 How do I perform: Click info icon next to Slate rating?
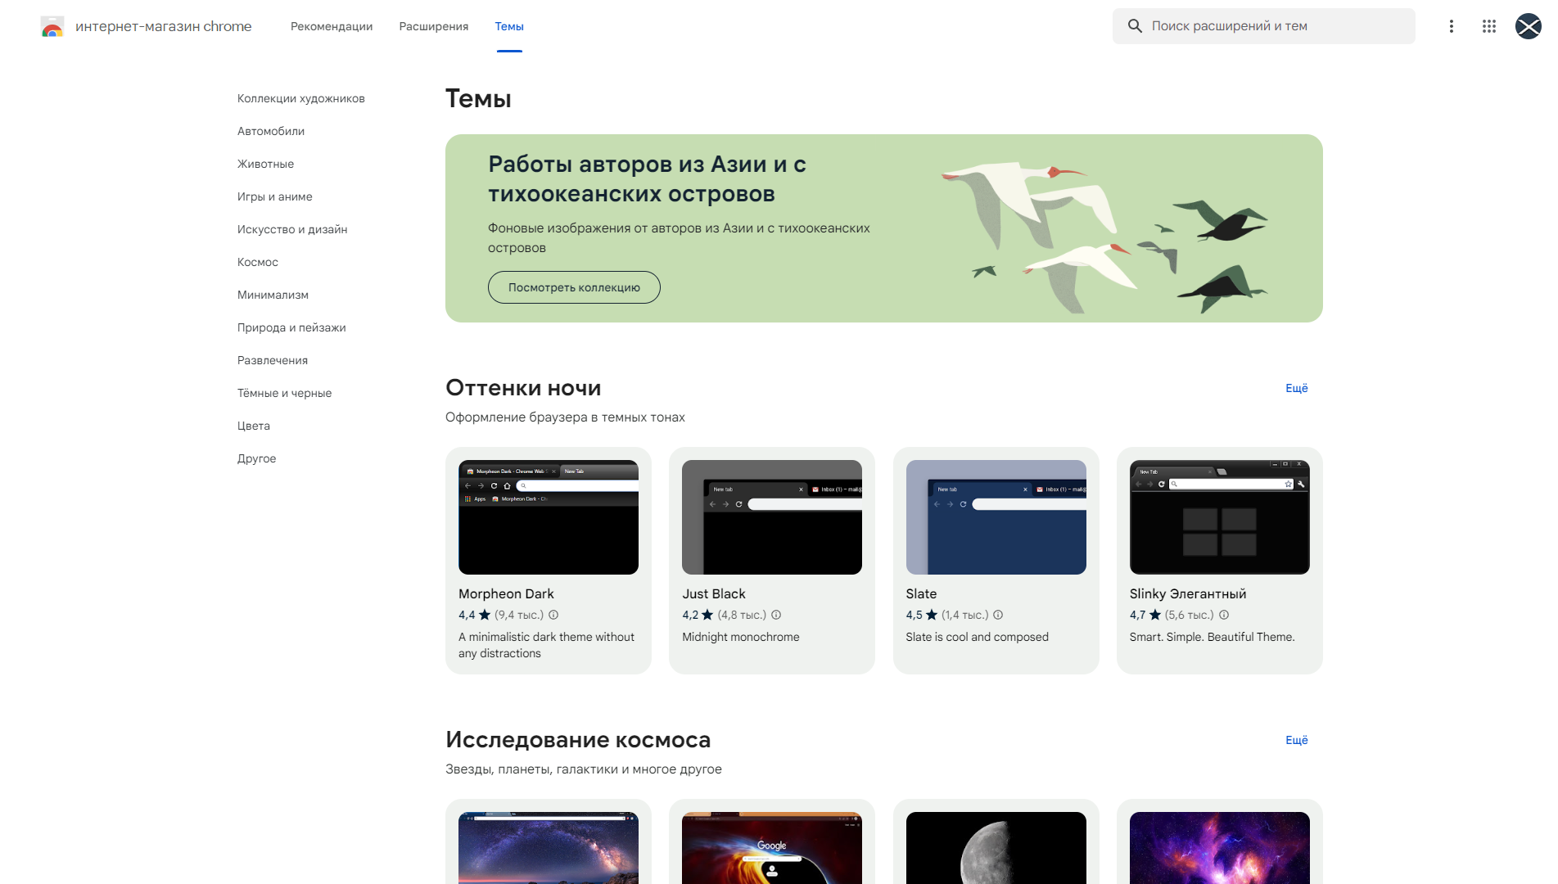(x=998, y=615)
